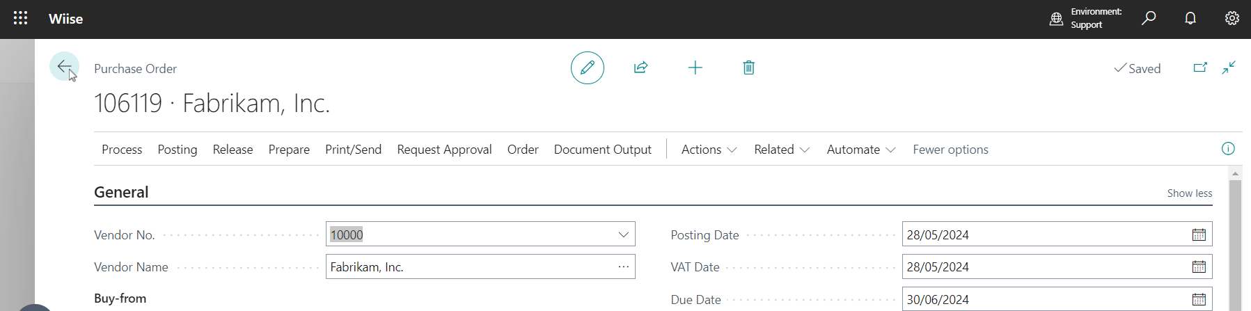Show the FactBox info icon
The image size is (1251, 311).
(x=1228, y=148)
